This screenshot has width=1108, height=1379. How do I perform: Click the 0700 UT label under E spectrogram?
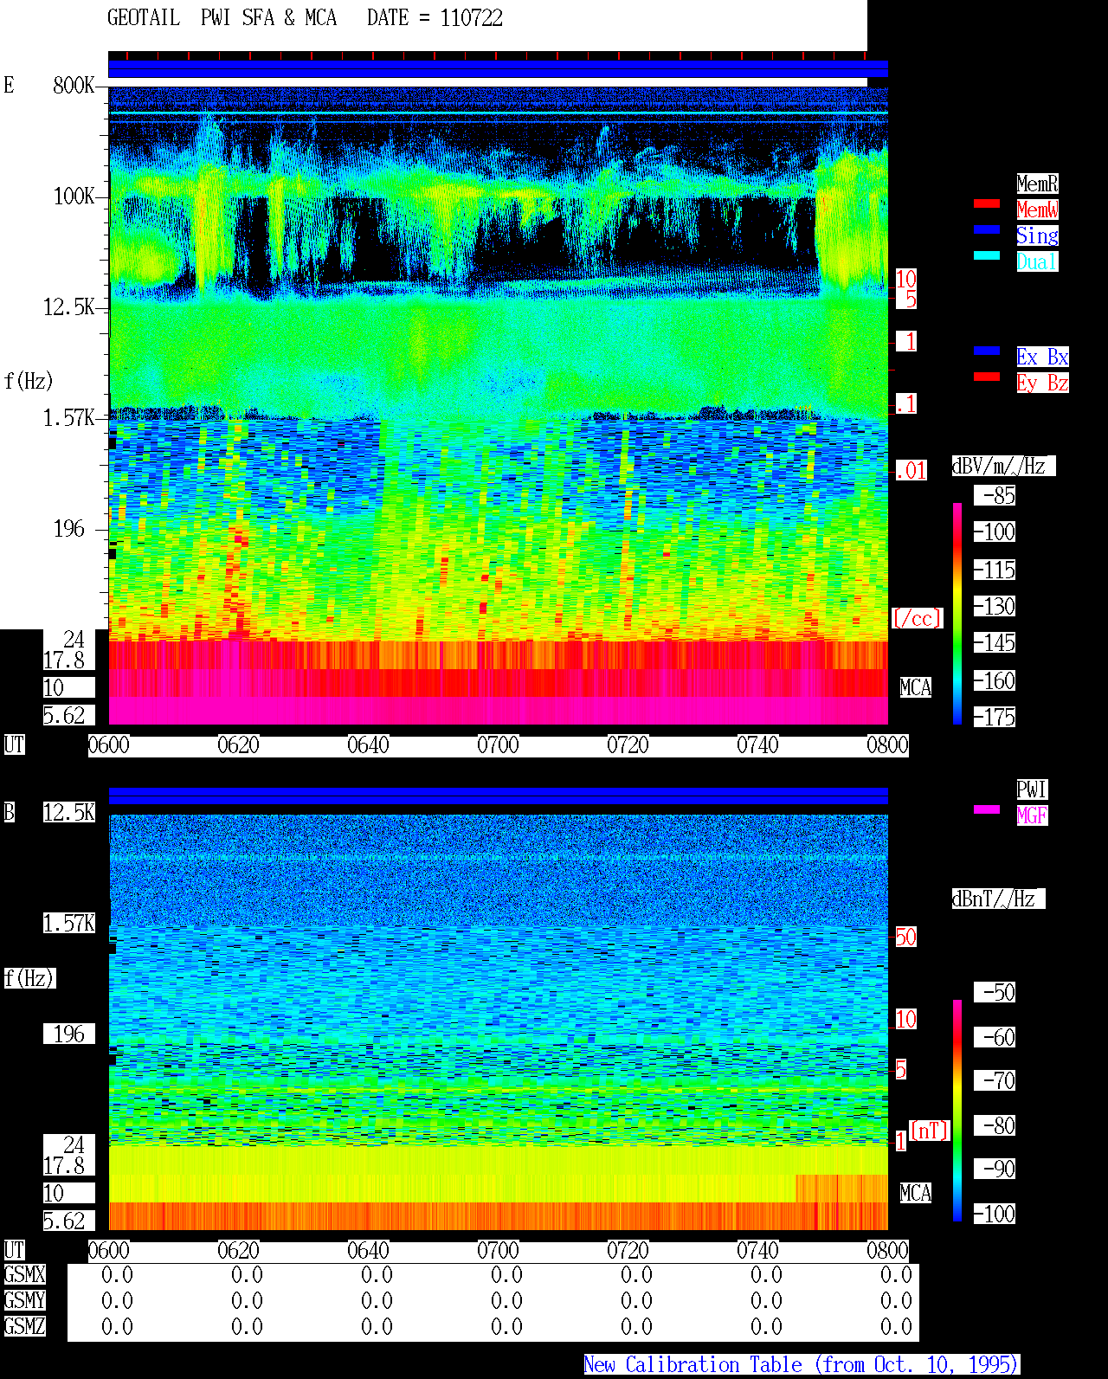coord(498,745)
